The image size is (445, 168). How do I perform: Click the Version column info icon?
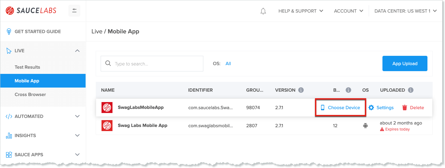[x=301, y=90]
